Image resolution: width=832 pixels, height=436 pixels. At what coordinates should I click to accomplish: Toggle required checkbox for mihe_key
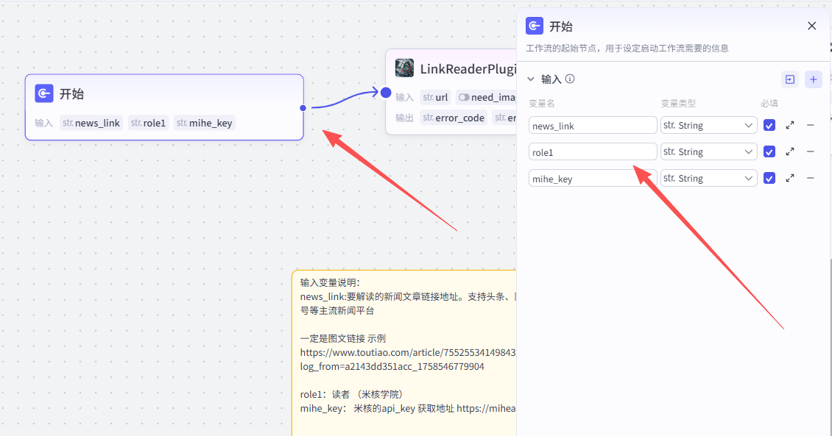769,178
